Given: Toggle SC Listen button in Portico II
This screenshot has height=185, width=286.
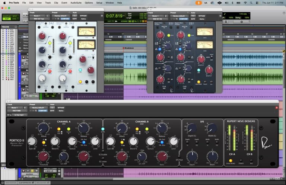Looking at the screenshot, I should tap(103, 159).
